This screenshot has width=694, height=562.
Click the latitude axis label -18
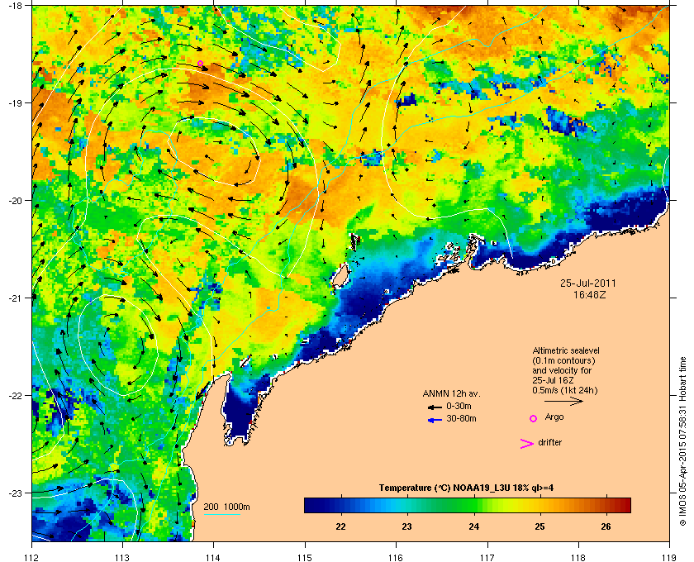pos(15,5)
